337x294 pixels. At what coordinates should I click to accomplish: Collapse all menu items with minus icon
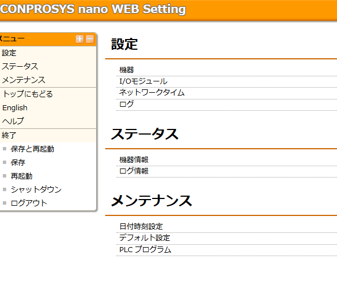[x=90, y=39]
